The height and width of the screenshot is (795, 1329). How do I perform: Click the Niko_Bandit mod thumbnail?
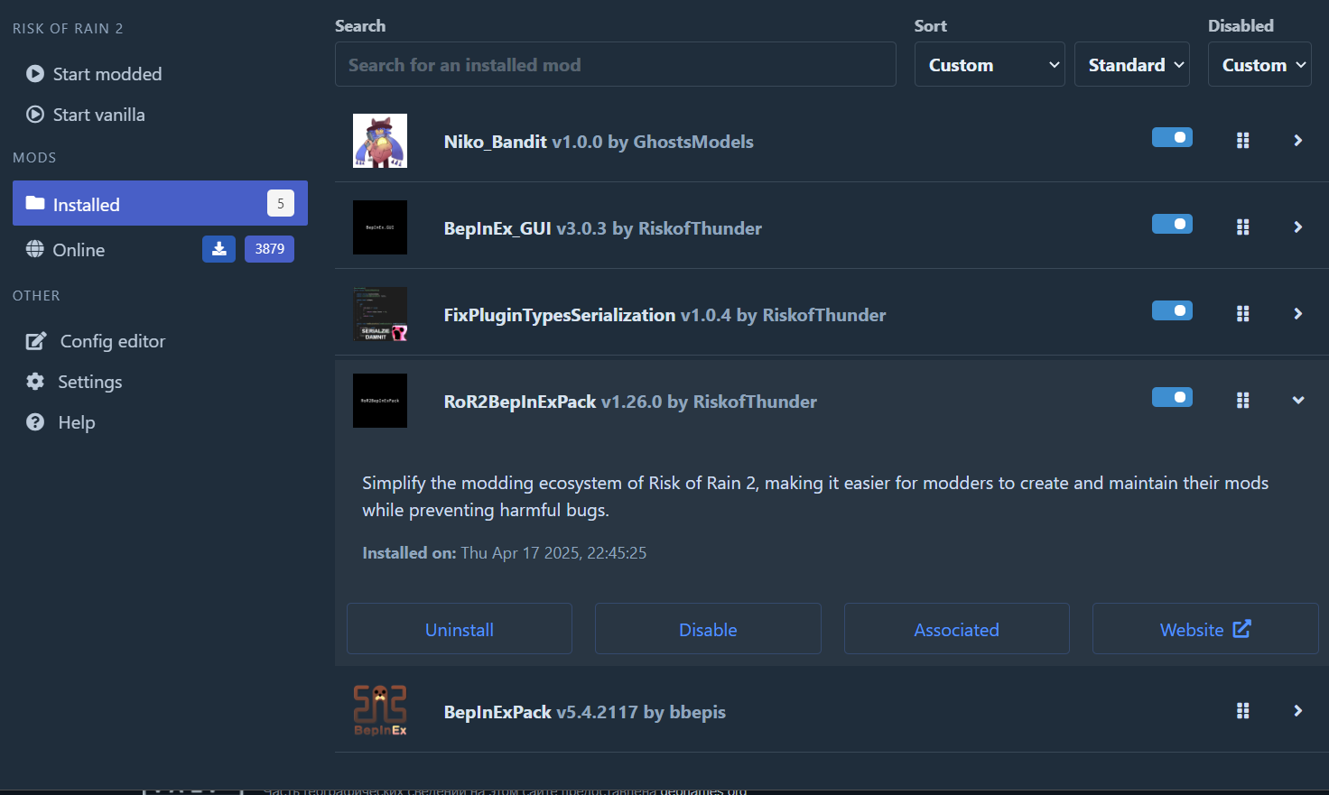tap(380, 141)
